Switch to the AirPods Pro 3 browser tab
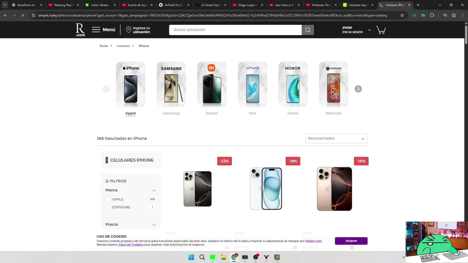The image size is (468, 263). pyautogui.click(x=173, y=5)
